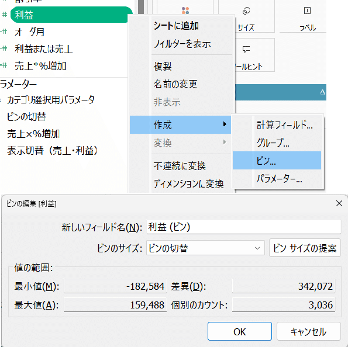Click the calculated type icon beside オーダー月
Viewport: 348px width, 347px height.
click(x=4, y=32)
